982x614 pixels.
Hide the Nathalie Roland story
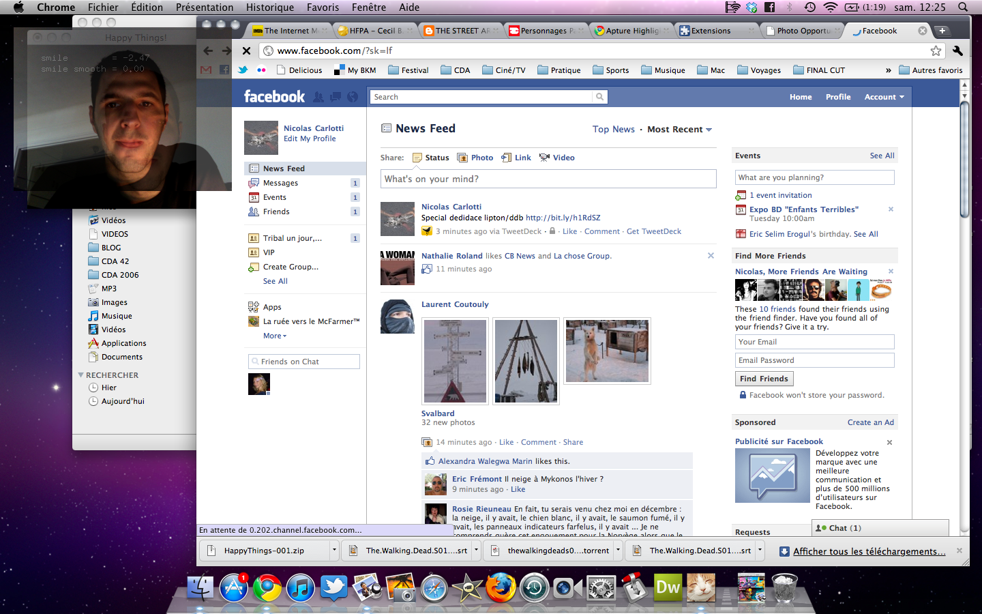point(711,256)
